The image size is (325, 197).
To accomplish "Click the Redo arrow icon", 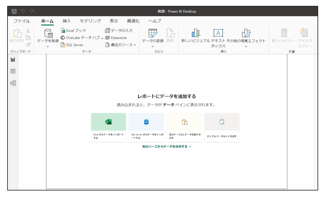I will tap(32, 11).
